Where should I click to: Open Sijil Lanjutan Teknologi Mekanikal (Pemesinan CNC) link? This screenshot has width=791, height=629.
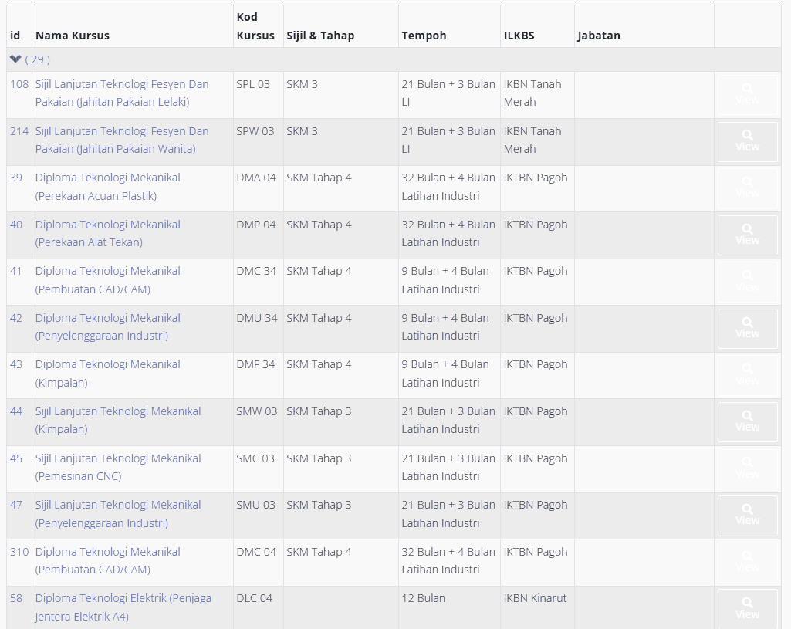[x=117, y=467]
